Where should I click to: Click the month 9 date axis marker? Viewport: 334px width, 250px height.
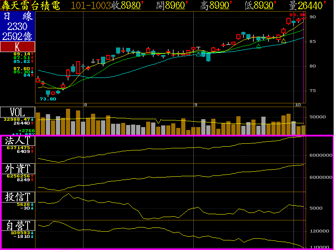(x=195, y=105)
